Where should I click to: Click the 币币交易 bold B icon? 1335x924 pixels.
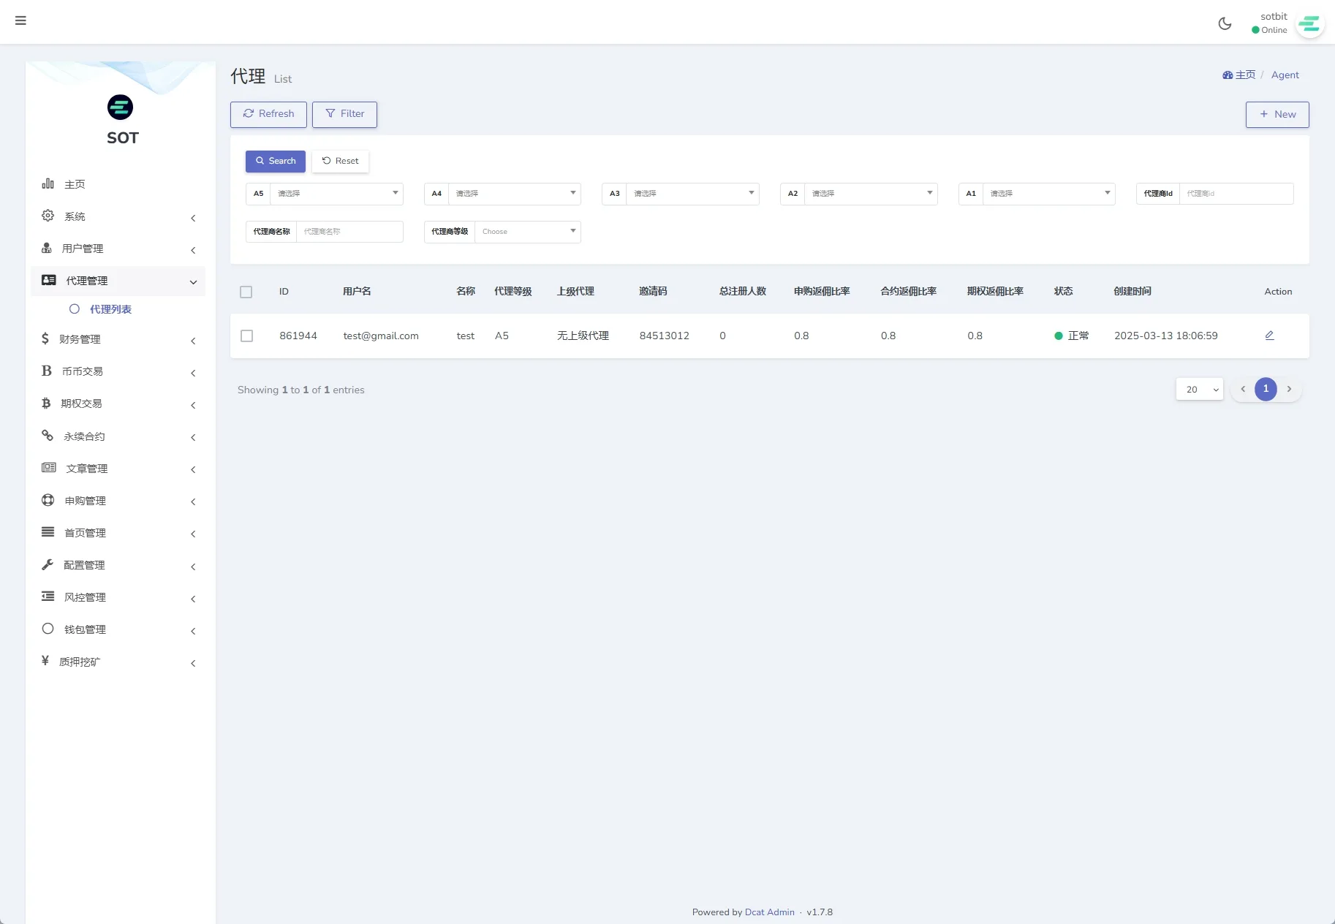[x=47, y=371]
